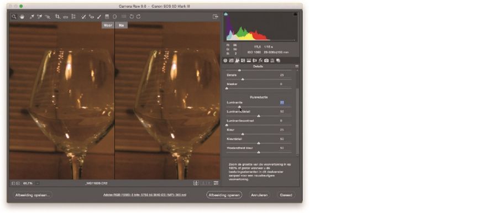Open the Effects fx panel tab
This screenshot has width=483, height=213.
coord(260,61)
